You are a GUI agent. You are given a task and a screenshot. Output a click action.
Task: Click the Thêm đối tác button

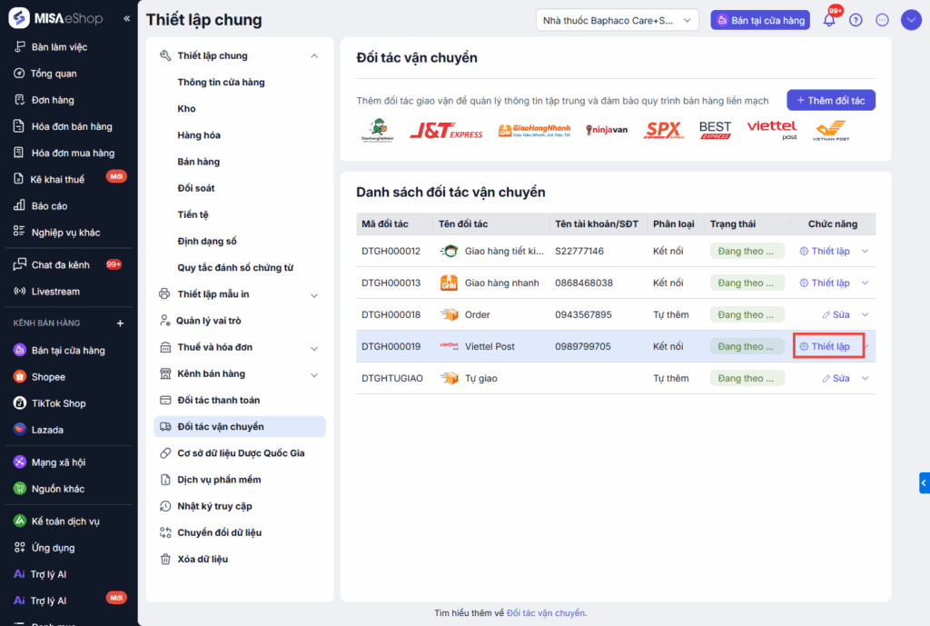click(831, 100)
